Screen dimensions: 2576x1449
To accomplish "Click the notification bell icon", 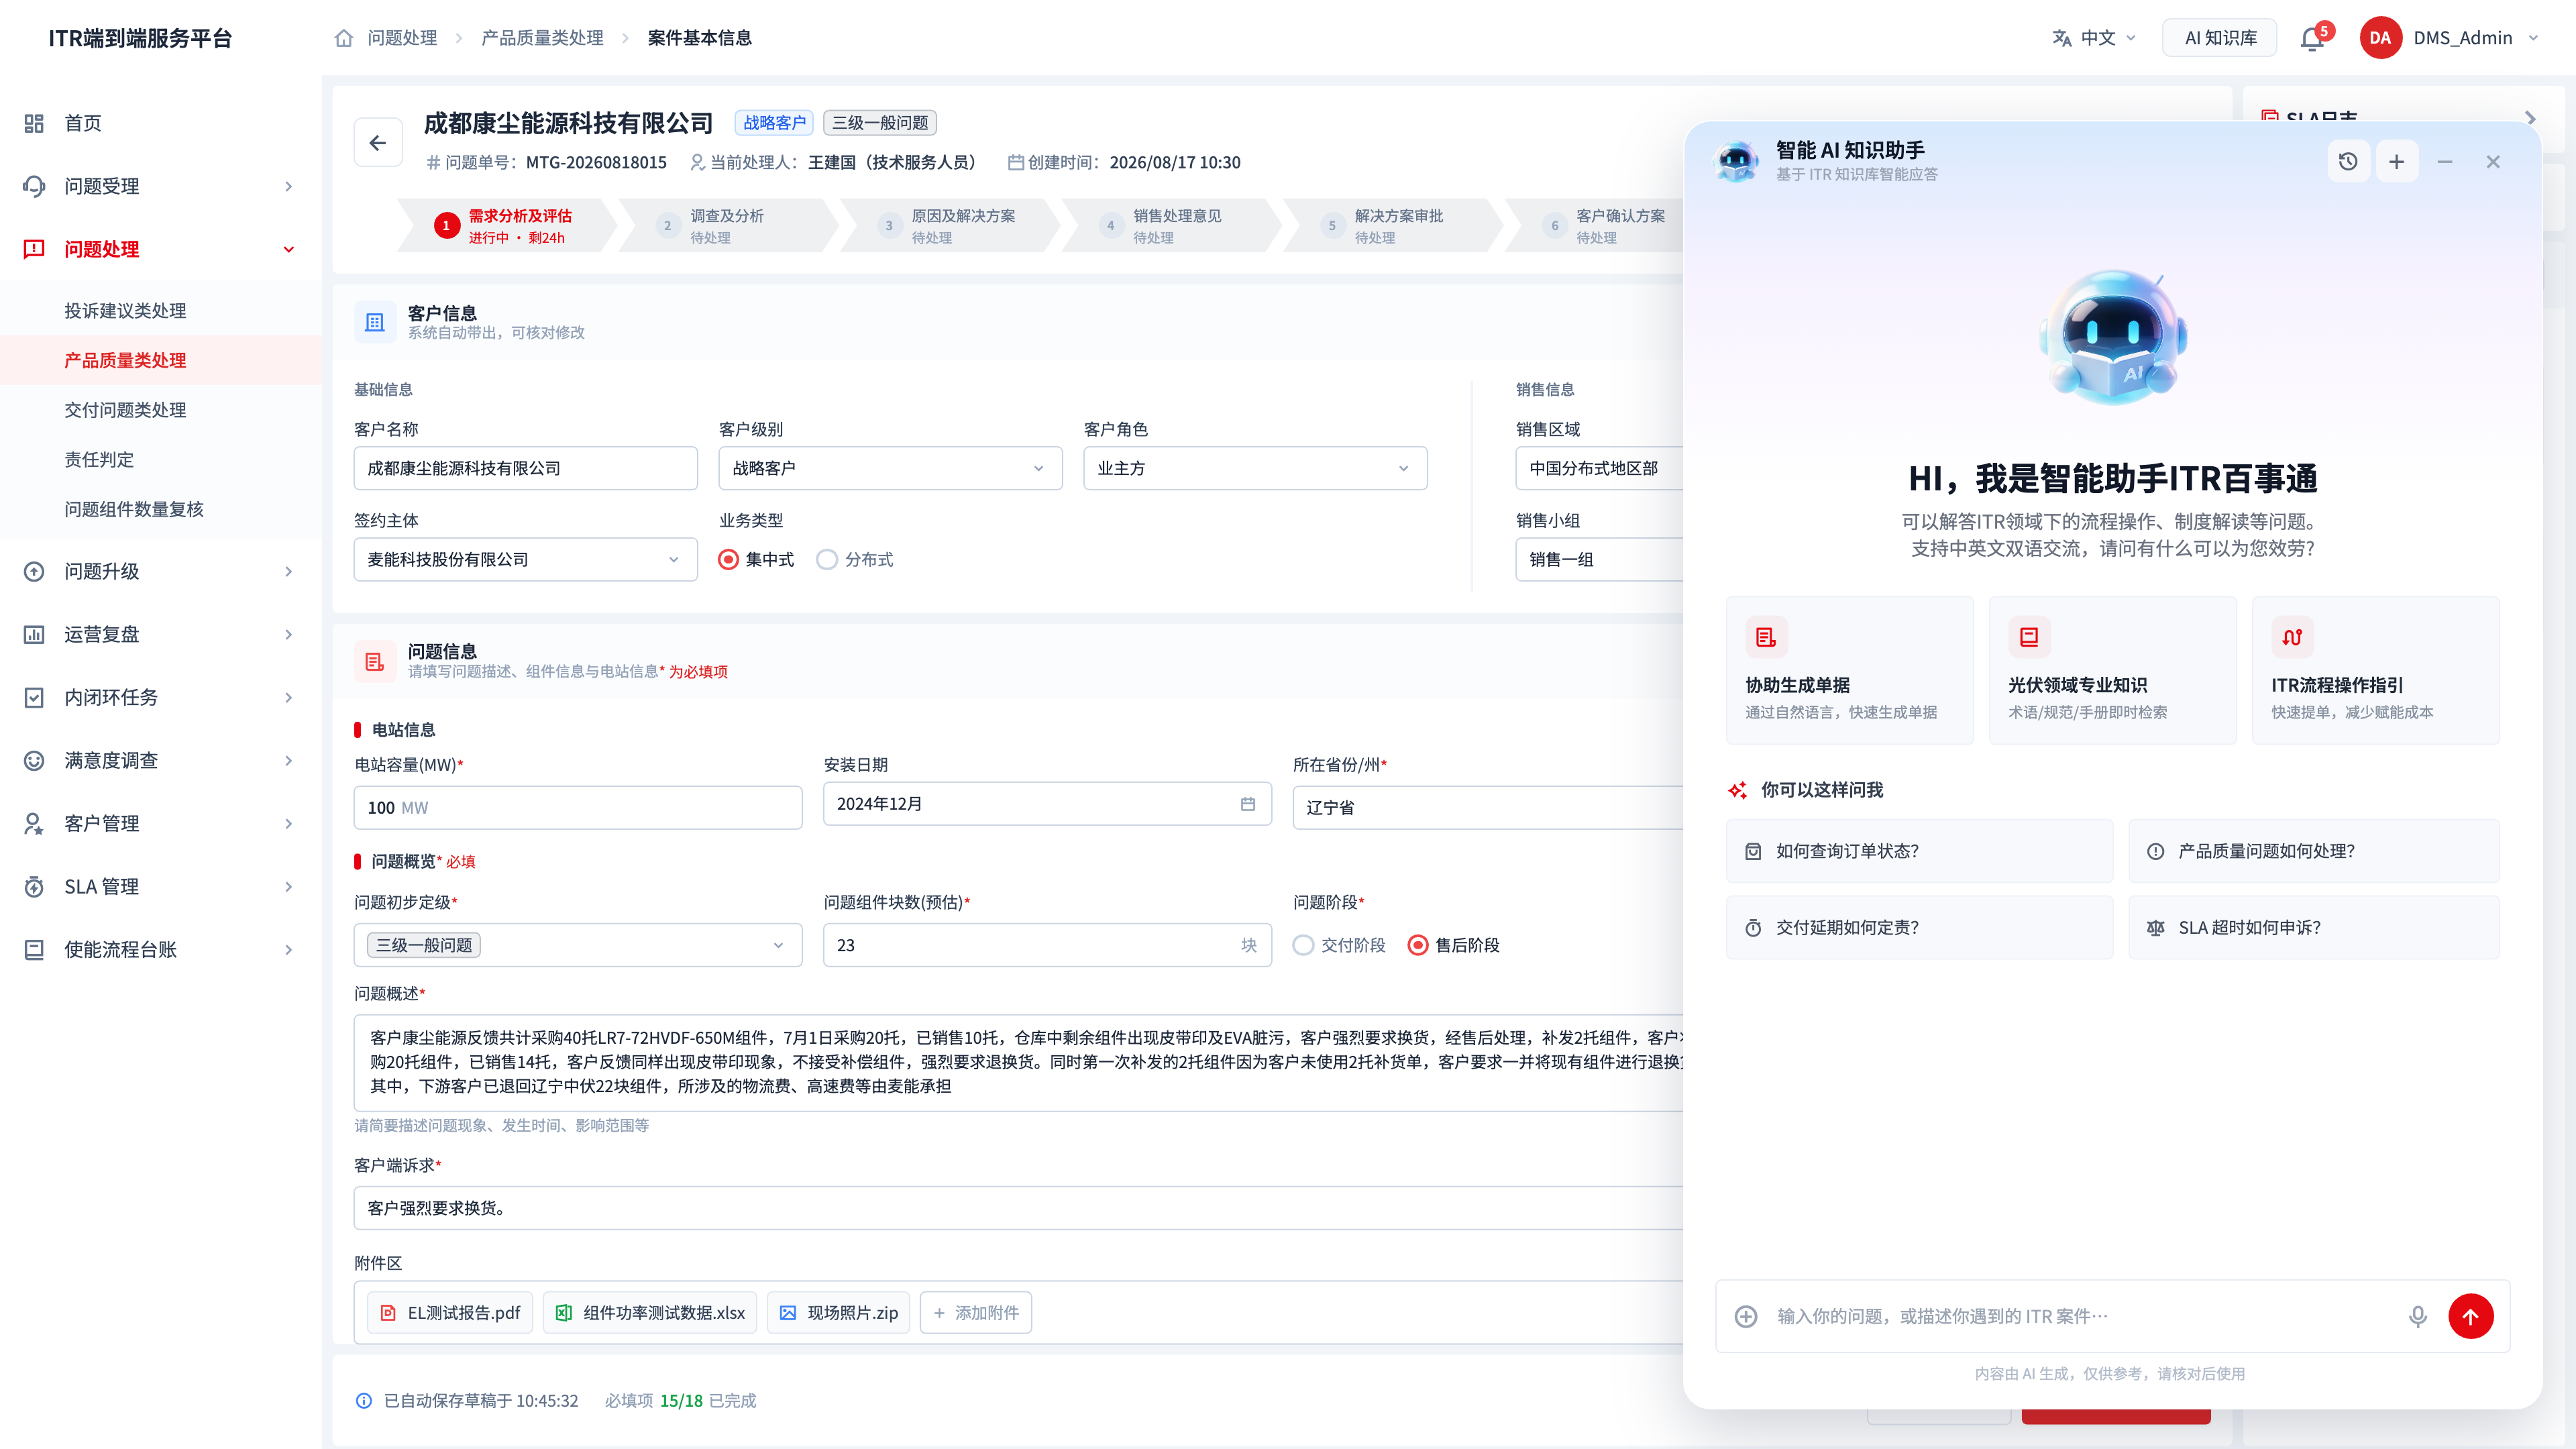I will point(2311,39).
